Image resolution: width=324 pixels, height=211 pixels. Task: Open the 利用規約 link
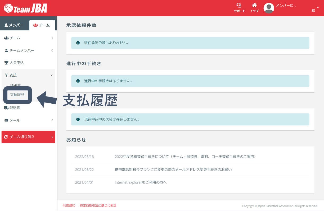[x=69, y=205]
